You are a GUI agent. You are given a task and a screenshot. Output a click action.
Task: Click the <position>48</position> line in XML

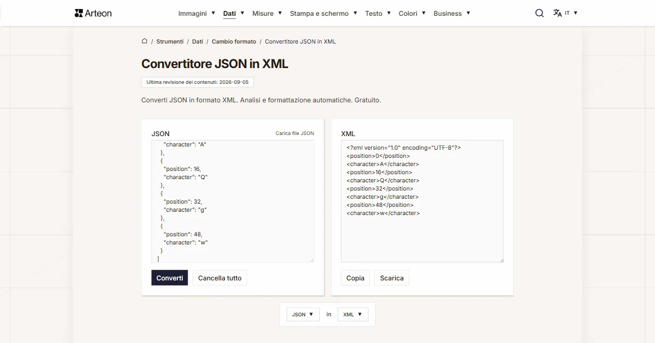(x=380, y=205)
